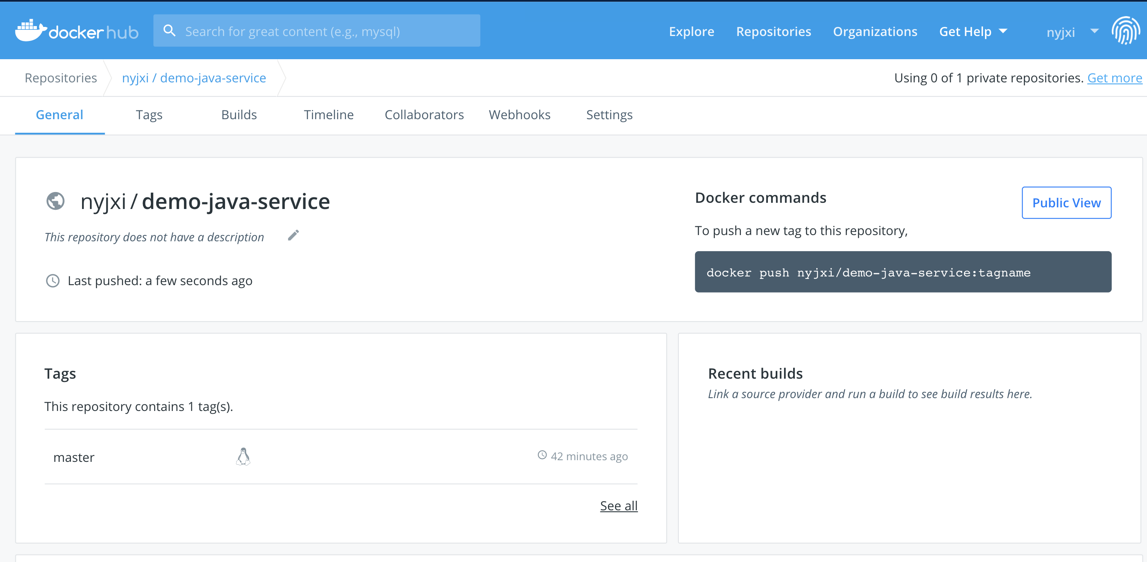The image size is (1147, 562).
Task: Edit description with the pencil icon
Action: coord(293,235)
